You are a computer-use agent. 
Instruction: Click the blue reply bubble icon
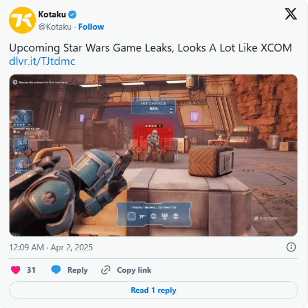(56, 270)
